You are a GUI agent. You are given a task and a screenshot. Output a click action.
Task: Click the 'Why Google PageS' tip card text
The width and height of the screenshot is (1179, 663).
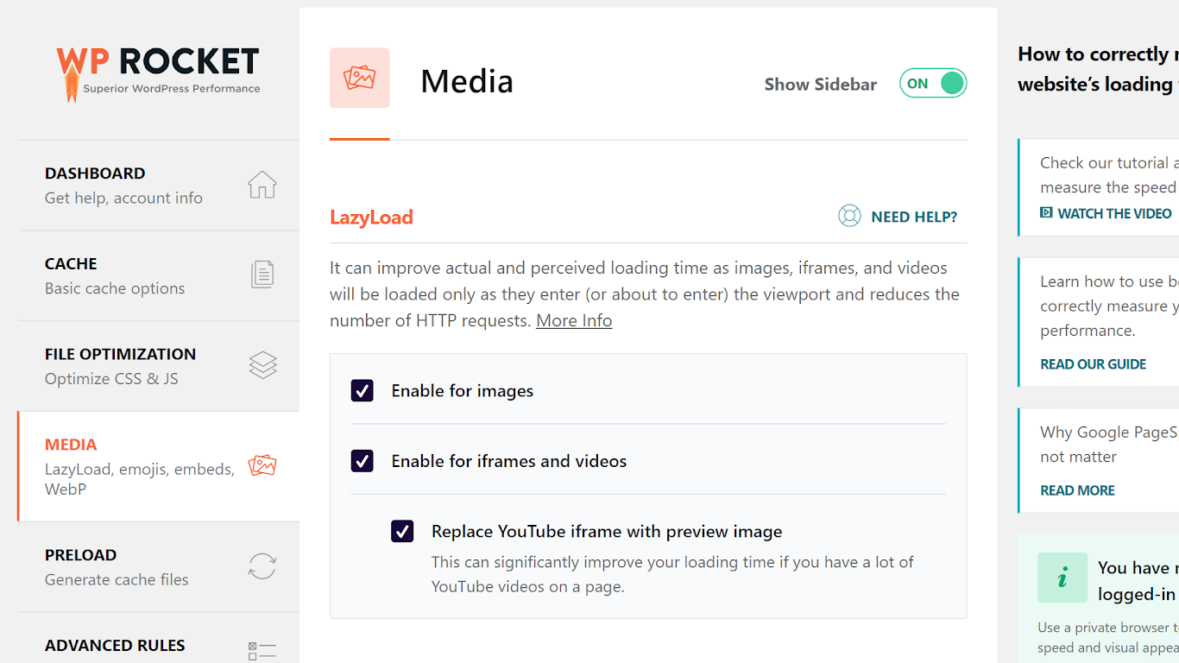[x=1109, y=445]
